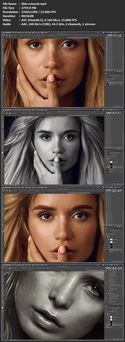This screenshot has width=125, height=342.
Task: Click the Background copy layer thumbnail in 00:11:13 frame
Action: [x=107, y=83]
